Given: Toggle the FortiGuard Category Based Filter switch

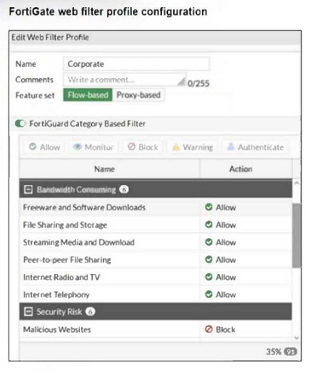Looking at the screenshot, I should (20, 124).
